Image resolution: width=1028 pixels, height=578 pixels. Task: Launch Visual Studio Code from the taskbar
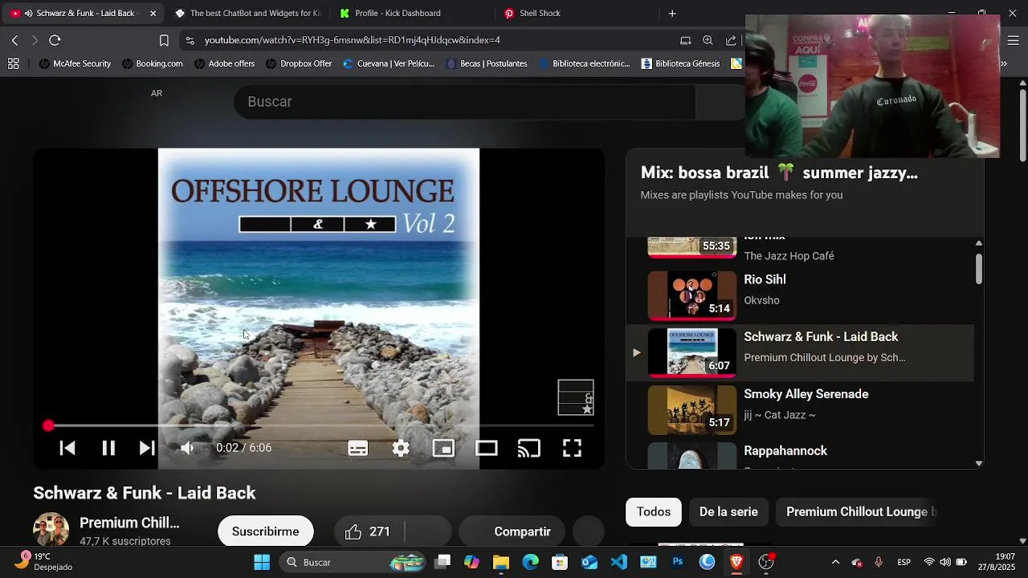pos(618,562)
